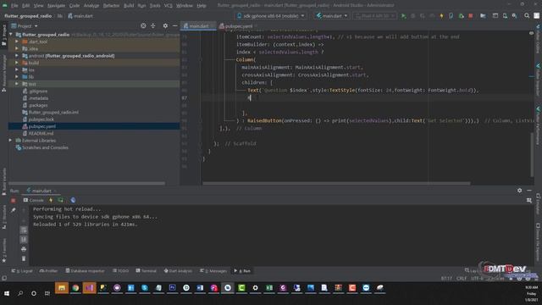542x305 pixels.
Task: Click the Locate/Select Opened File target icon
Action: click(143, 26)
